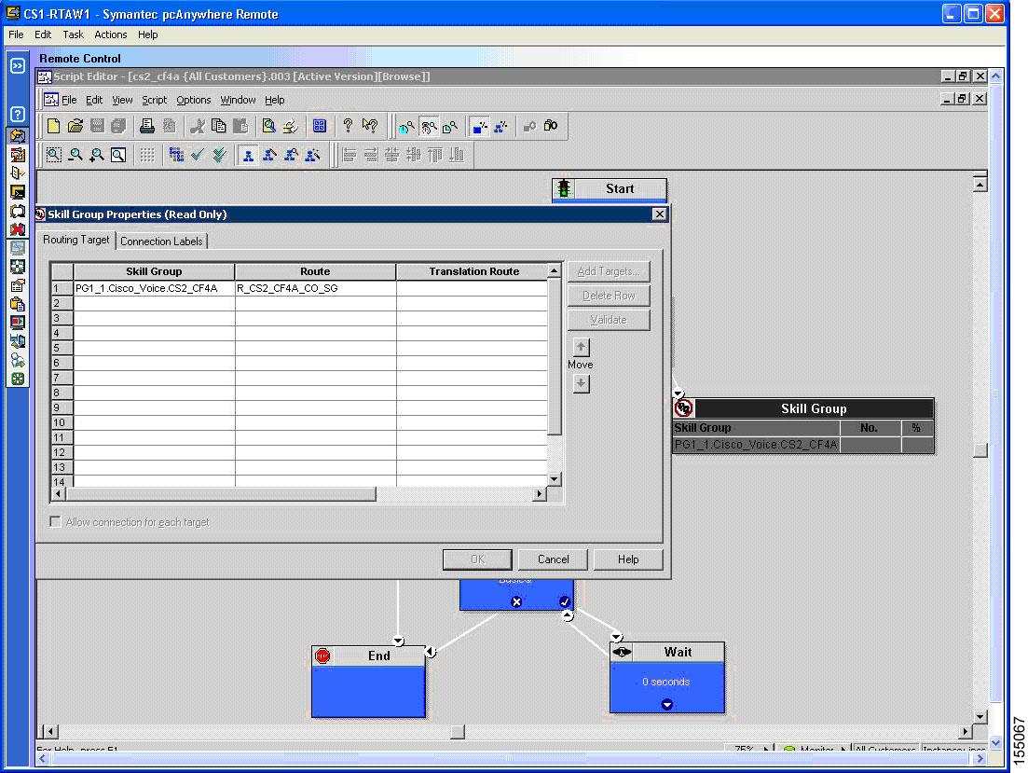Click the script canvas horizontal scrollbar thumb

tap(458, 731)
